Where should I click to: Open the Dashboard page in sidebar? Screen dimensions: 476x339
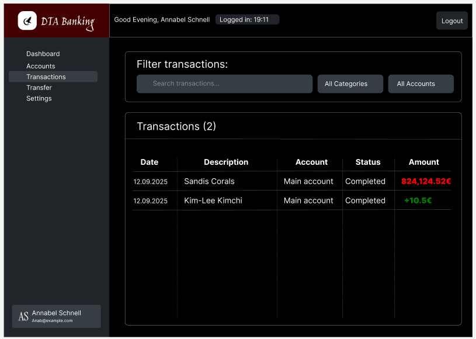(x=43, y=54)
